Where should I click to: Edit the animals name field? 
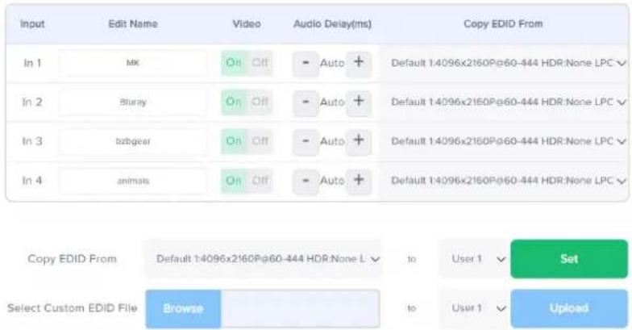132,181
